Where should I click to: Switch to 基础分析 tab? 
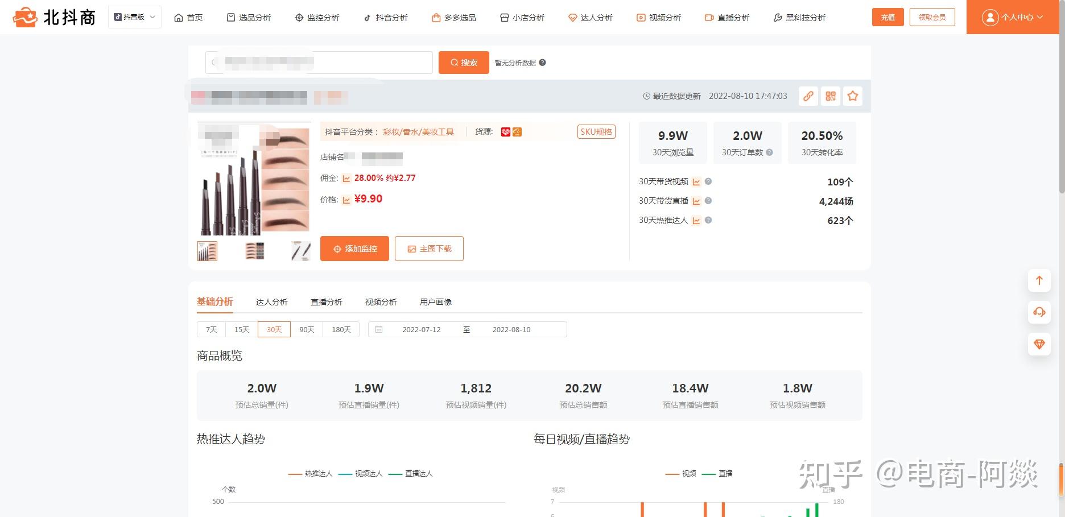pyautogui.click(x=215, y=301)
